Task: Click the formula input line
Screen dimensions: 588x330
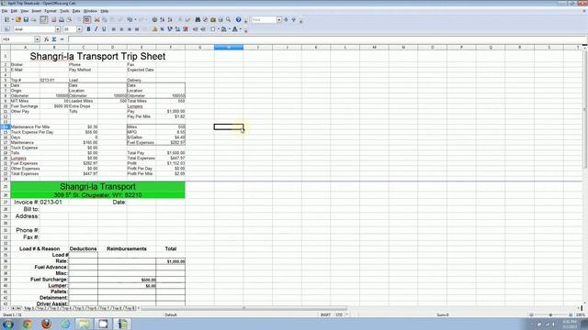Action: (327, 39)
